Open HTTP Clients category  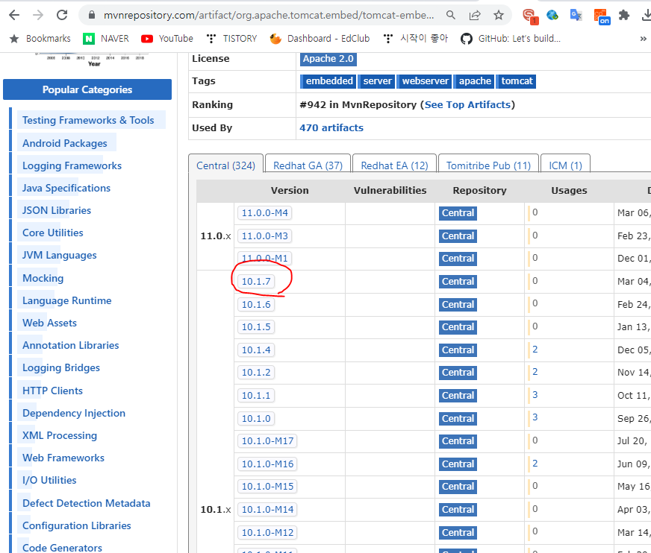(x=52, y=391)
